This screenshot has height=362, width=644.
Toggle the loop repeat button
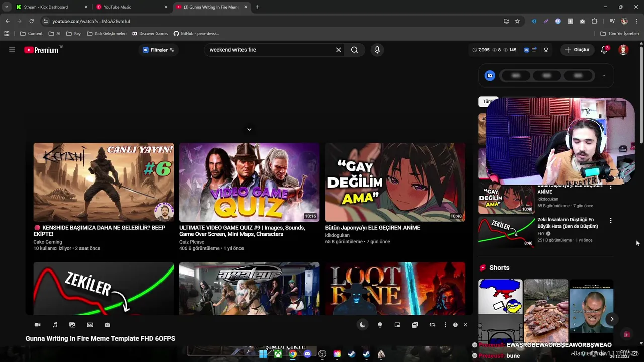click(432, 325)
